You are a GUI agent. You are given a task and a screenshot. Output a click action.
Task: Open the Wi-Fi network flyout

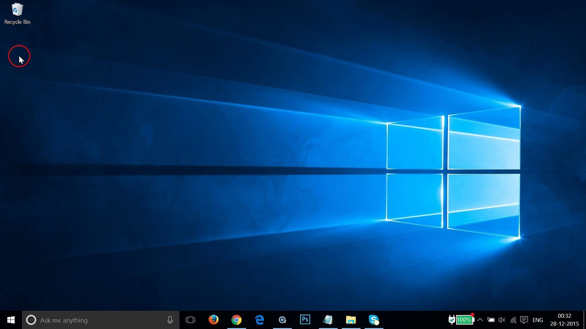[513, 320]
